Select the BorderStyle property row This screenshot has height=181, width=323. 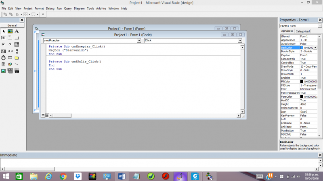coord(299,51)
